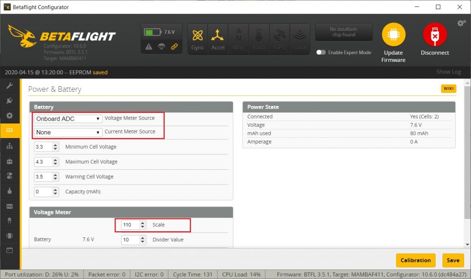Viewport: 471px width, 279px height.
Task: Click the 'Yes (Cells: 2)' connected value
Action: click(x=424, y=117)
